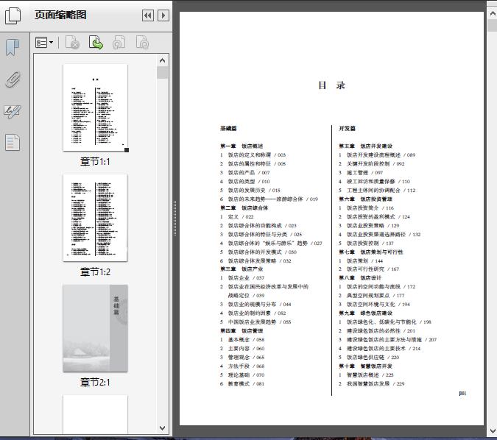Click the delete pages icon
The width and height of the screenshot is (497, 440).
[x=72, y=43]
